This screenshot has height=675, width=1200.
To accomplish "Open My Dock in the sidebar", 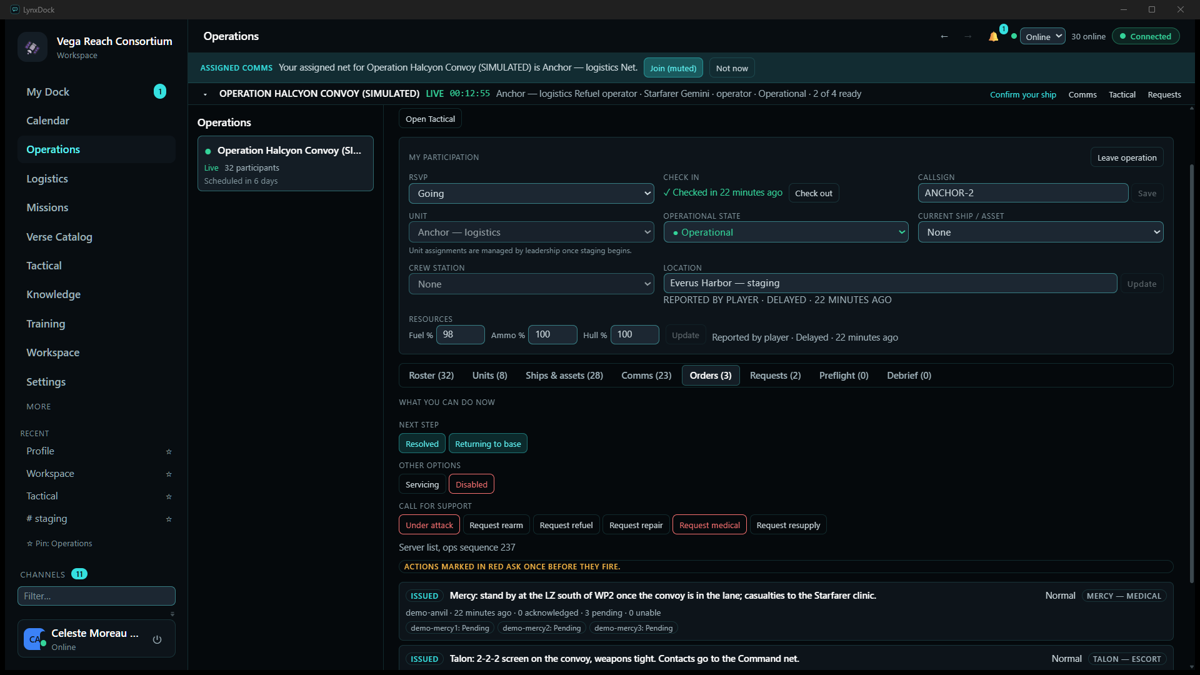I will [96, 92].
